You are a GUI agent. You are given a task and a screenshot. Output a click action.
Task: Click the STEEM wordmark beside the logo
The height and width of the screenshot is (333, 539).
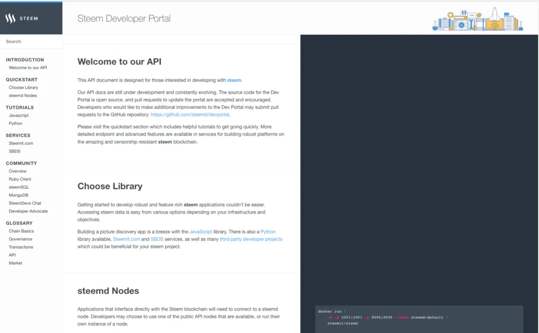pos(29,18)
